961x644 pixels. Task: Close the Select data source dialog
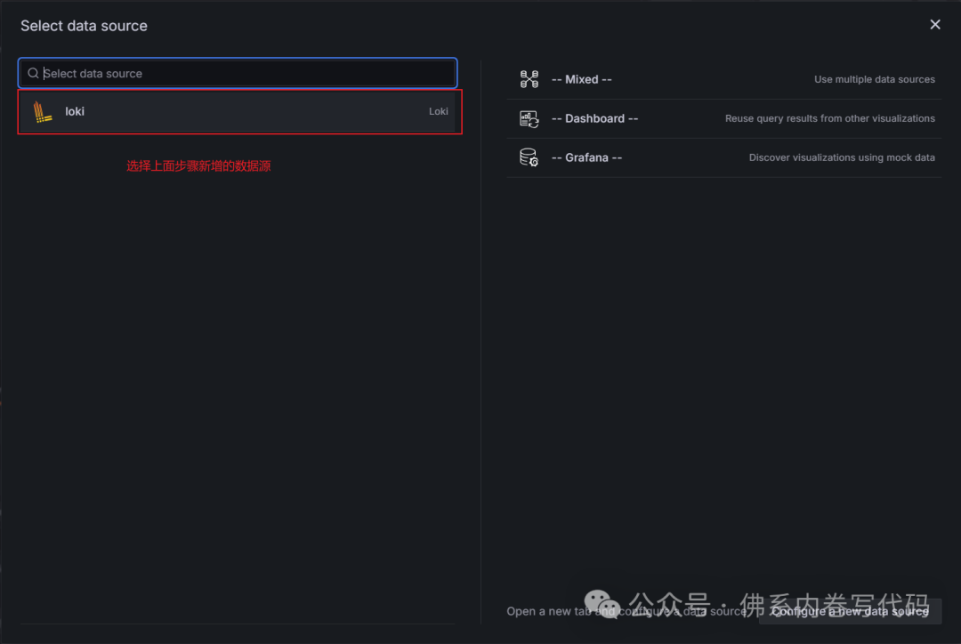click(934, 25)
